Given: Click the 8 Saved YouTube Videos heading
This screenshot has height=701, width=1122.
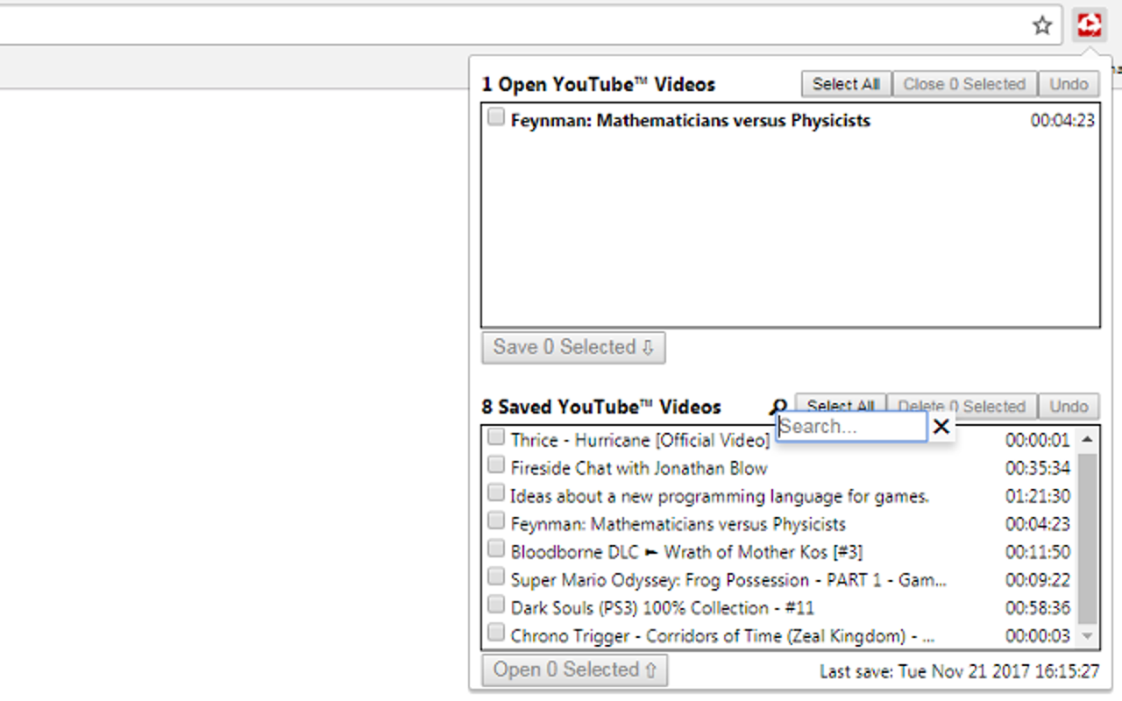Looking at the screenshot, I should point(601,407).
